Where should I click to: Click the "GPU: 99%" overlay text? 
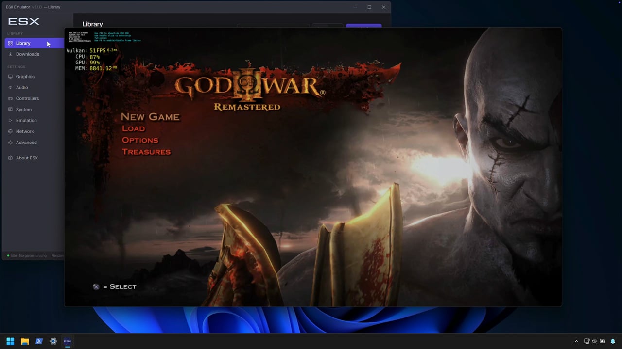[87, 63]
